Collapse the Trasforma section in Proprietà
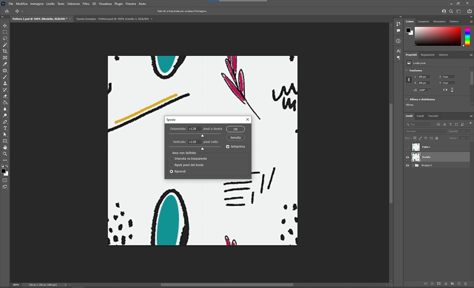The image size is (474, 288). click(x=406, y=70)
